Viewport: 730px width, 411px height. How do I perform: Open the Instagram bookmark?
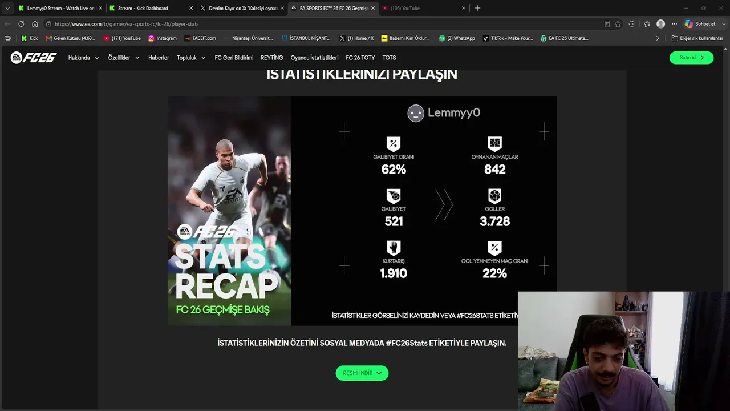[x=163, y=38]
